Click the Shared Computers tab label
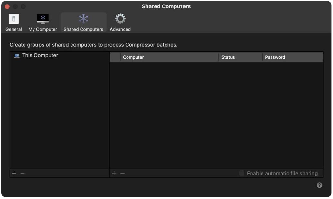The width and height of the screenshot is (333, 199). [x=83, y=29]
